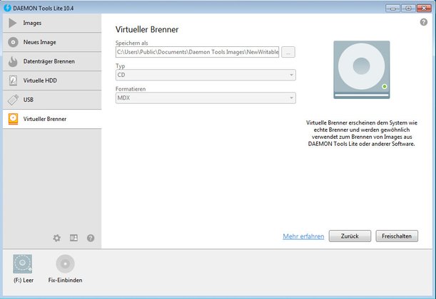Click the Speichern als label

point(132,43)
